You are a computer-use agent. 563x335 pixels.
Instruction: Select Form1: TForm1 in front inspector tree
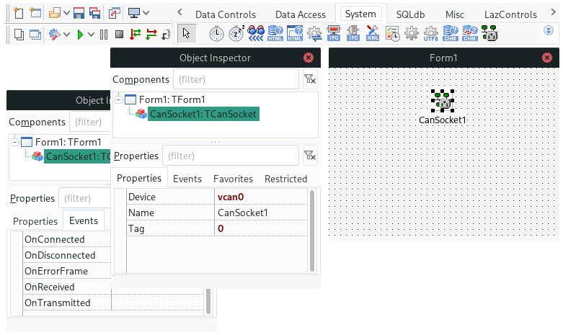(172, 99)
